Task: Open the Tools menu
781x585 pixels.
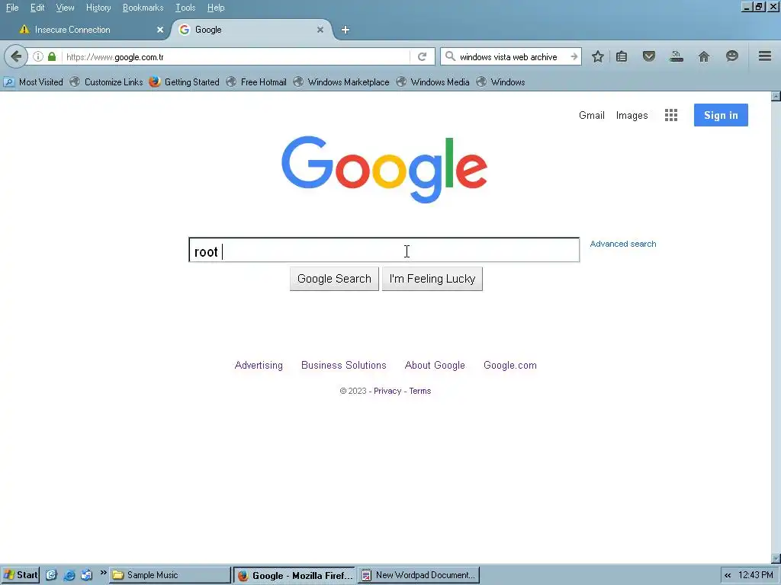Action: [185, 8]
